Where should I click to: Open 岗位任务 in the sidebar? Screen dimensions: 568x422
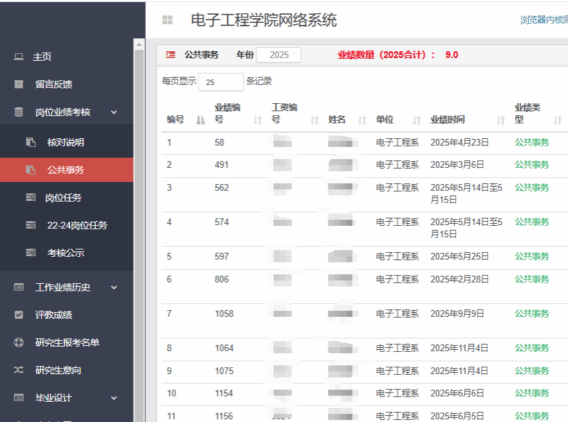[x=63, y=198]
